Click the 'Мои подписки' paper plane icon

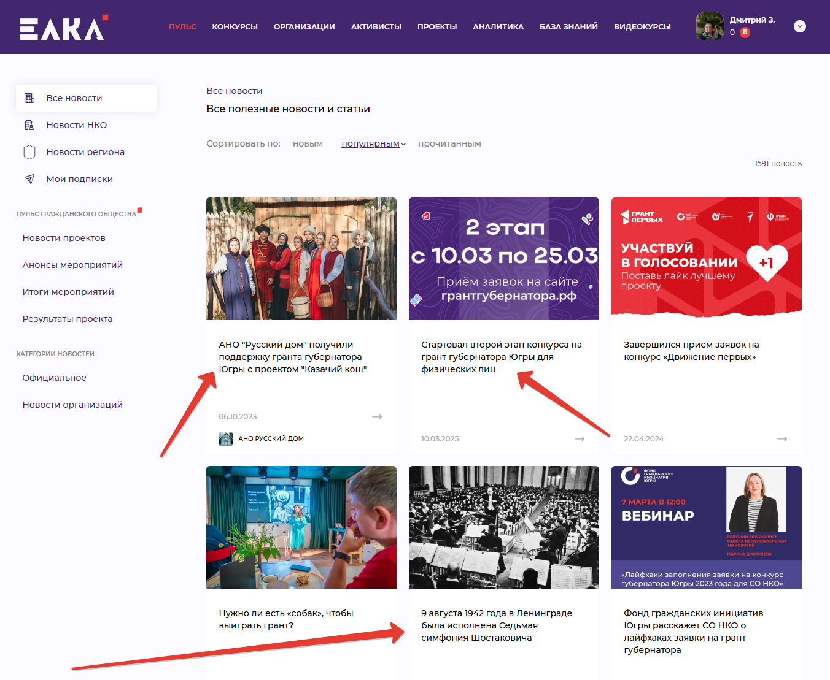point(29,179)
